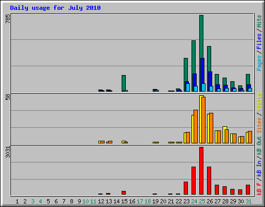Click green day 17 on the x-axis

click(x=140, y=201)
